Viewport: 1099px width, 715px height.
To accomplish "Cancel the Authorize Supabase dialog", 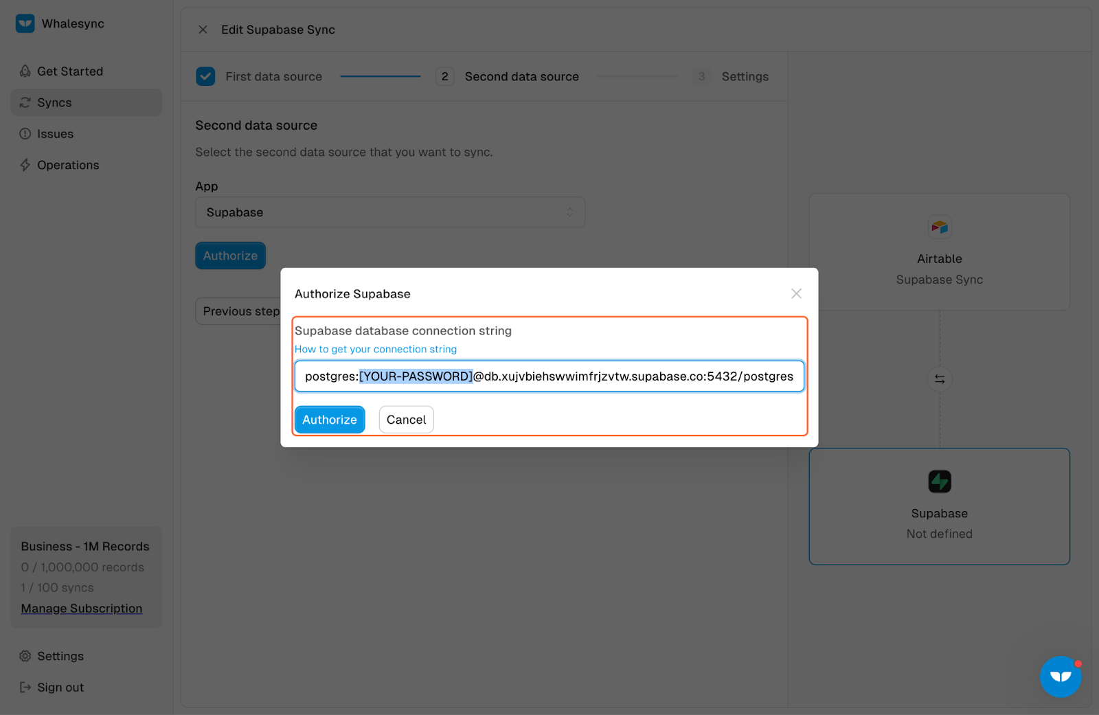I will coord(407,420).
